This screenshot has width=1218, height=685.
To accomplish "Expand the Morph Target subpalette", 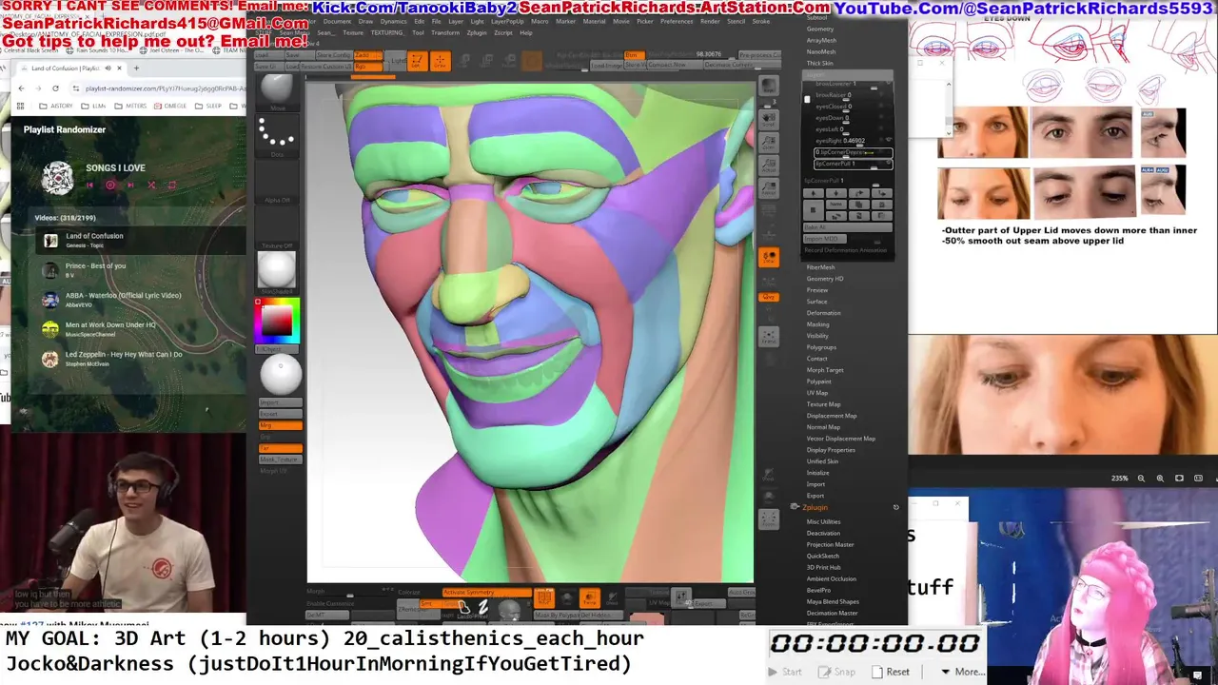I will [x=825, y=370].
